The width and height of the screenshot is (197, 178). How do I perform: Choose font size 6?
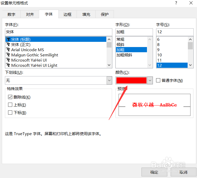[x=172, y=39]
